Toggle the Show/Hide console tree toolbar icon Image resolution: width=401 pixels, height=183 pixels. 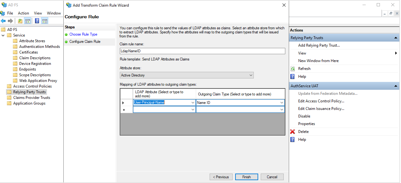[x=28, y=21]
